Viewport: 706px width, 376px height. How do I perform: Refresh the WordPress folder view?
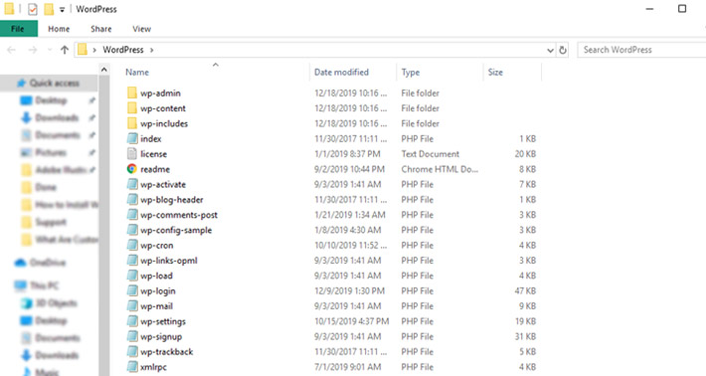563,50
